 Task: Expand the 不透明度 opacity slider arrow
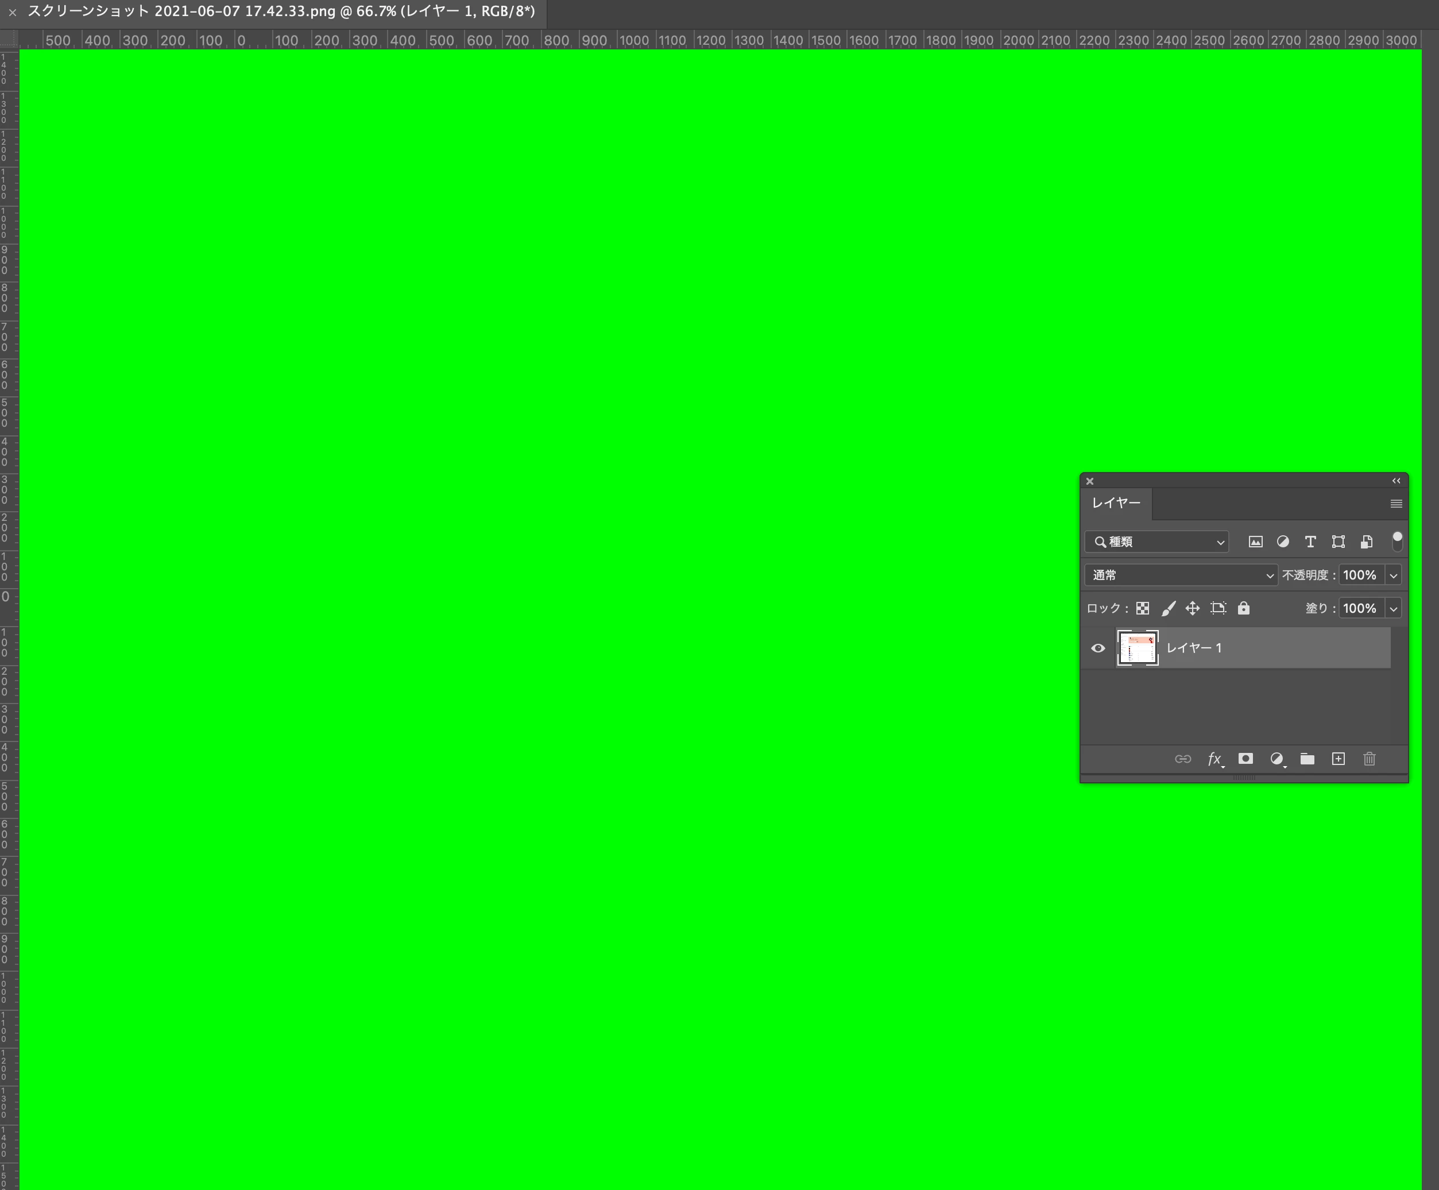tap(1393, 575)
